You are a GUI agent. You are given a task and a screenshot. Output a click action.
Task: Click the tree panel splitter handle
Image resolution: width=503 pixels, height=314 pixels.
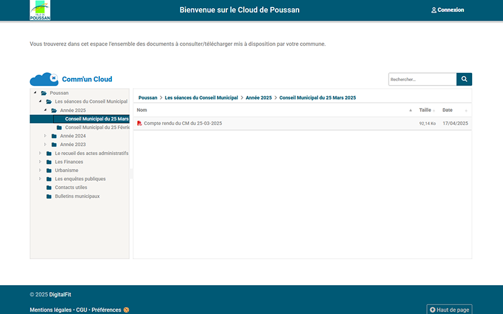[x=131, y=174]
